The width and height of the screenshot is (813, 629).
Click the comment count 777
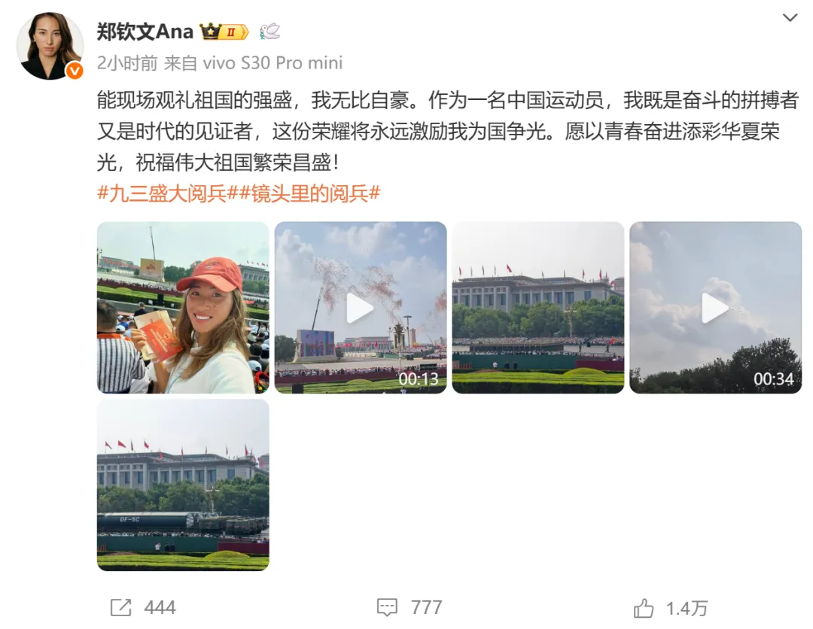426,607
